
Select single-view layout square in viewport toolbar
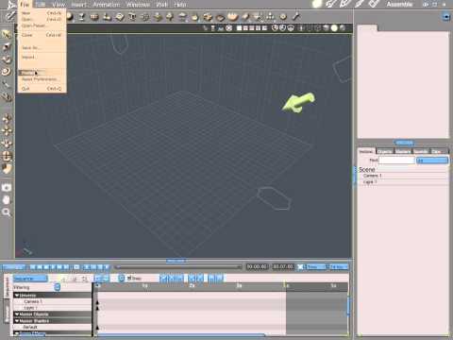pyautogui.click(x=239, y=28)
